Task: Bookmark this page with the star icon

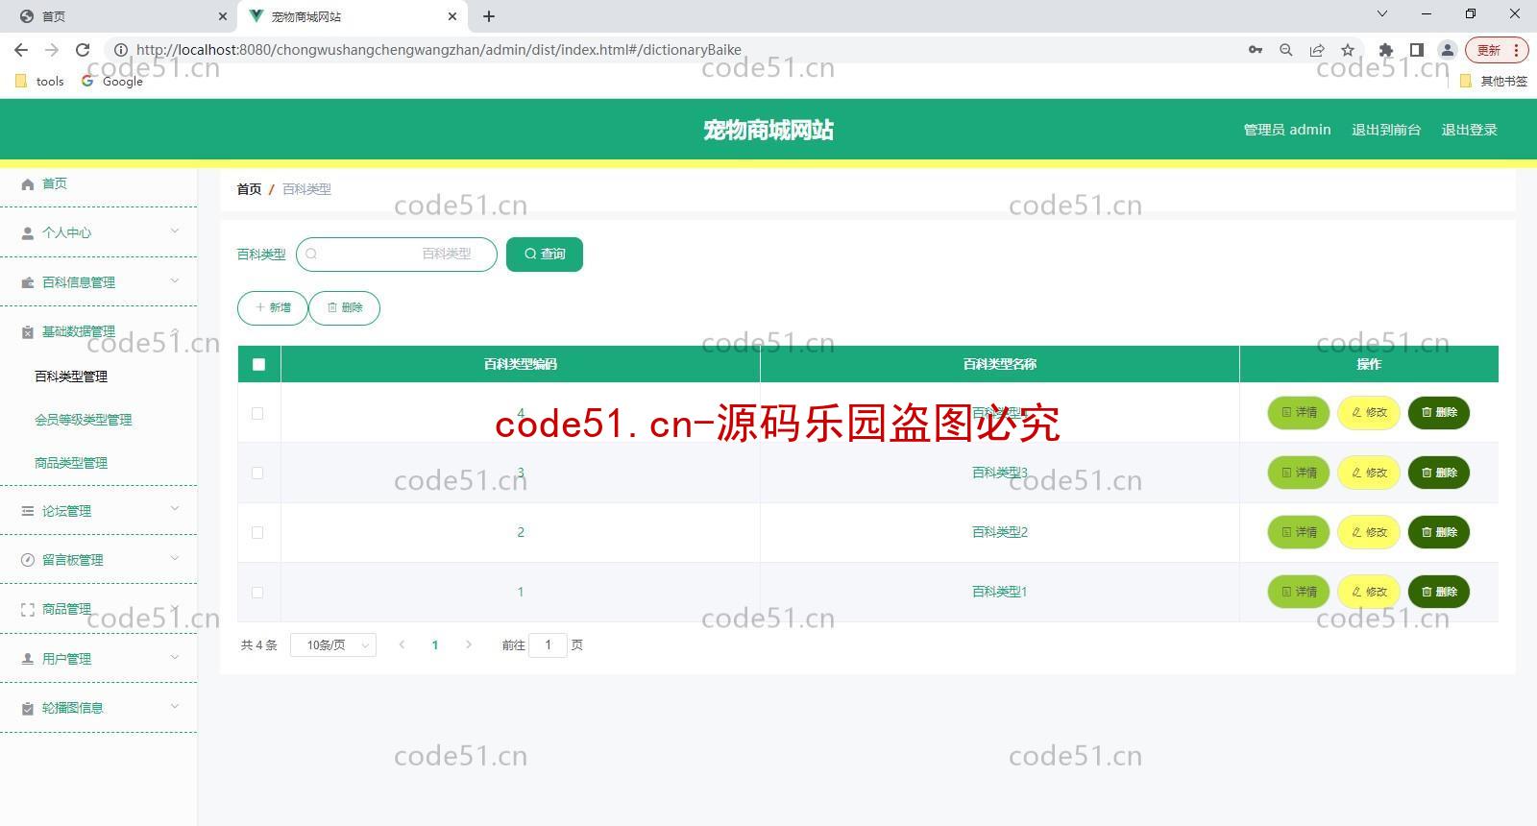Action: 1348,50
